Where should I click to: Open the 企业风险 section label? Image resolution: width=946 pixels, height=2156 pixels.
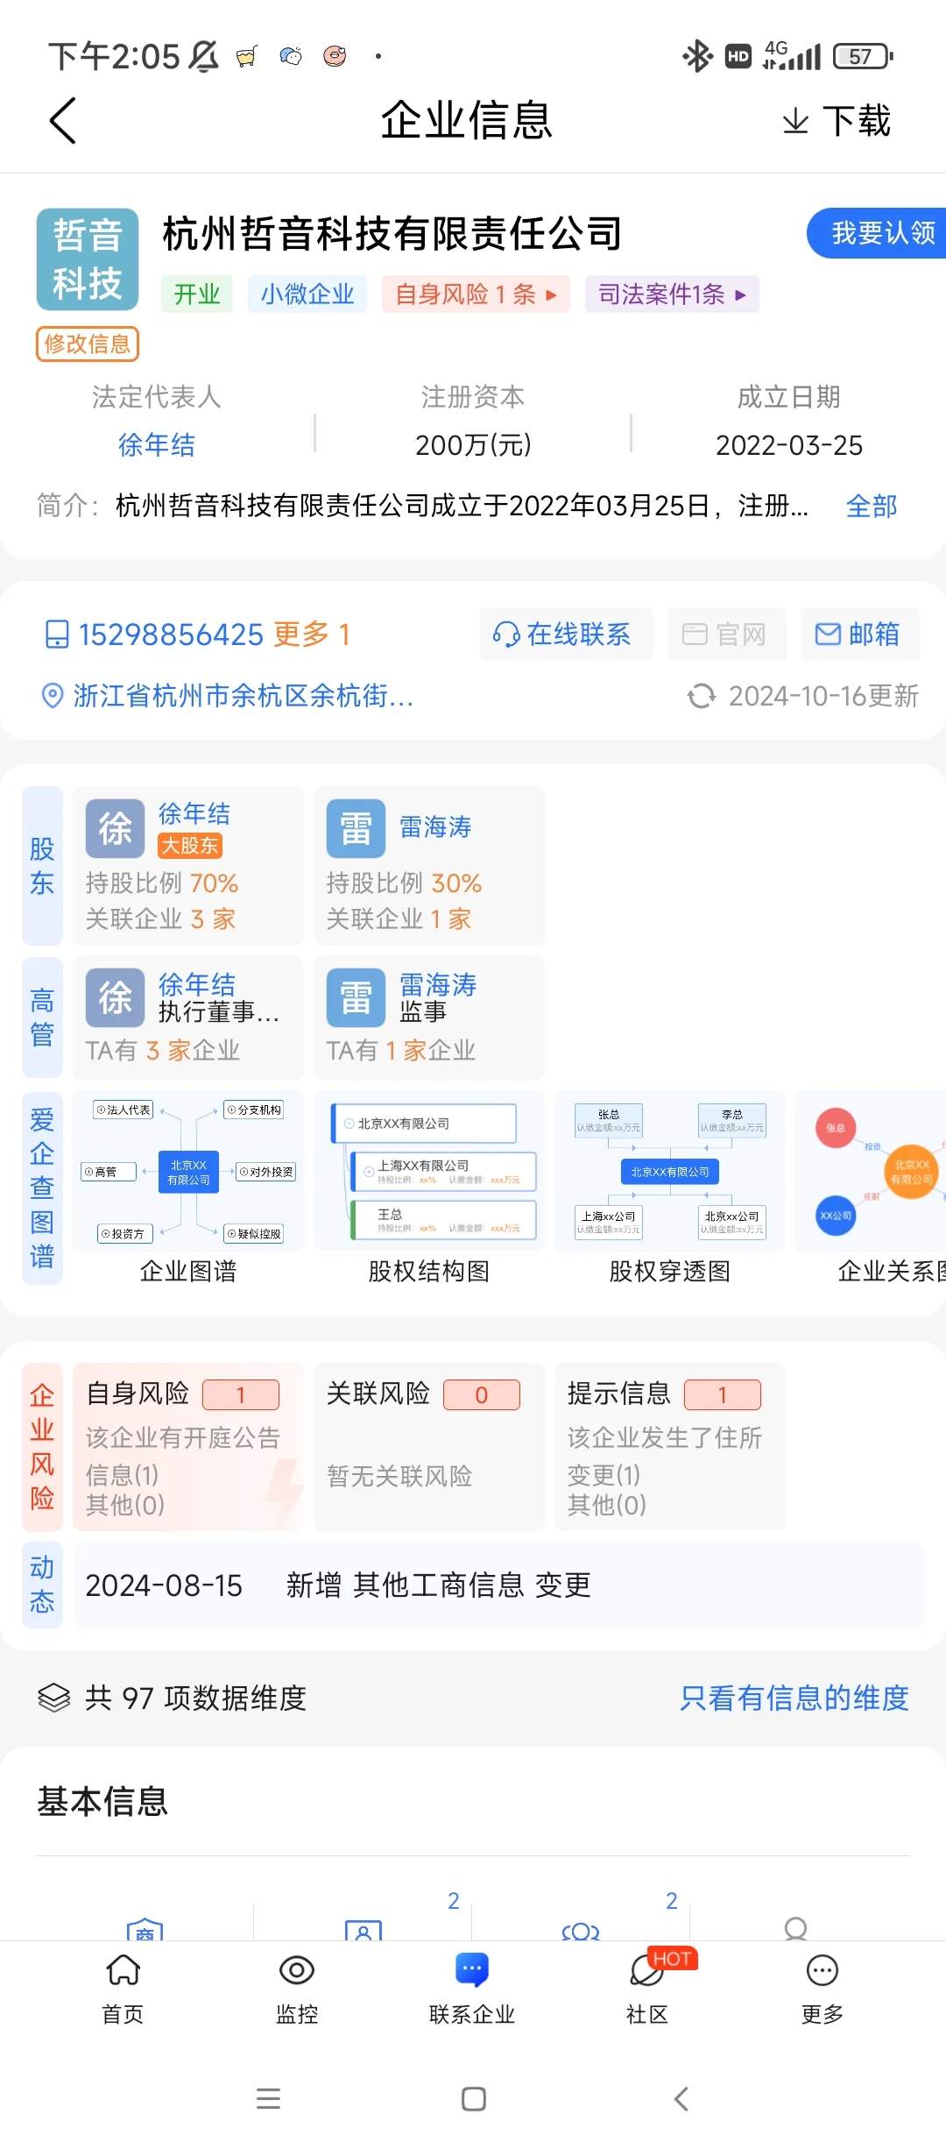click(x=42, y=1447)
